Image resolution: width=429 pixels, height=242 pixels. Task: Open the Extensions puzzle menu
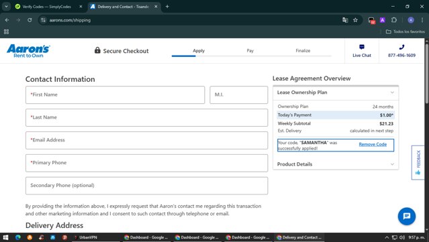click(x=394, y=20)
